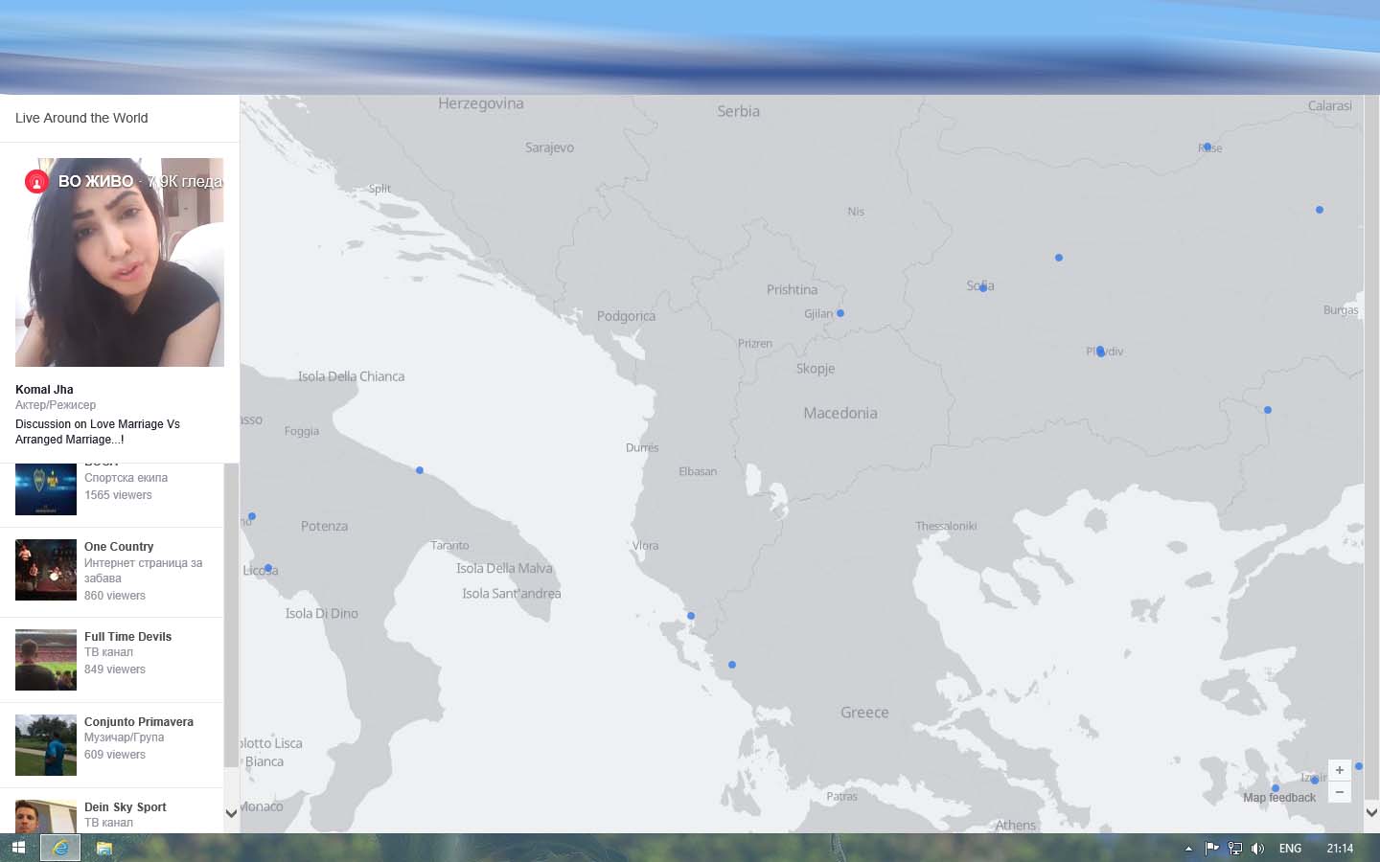Image resolution: width=1380 pixels, height=862 pixels.
Task: Click the Taranto map label
Action: (449, 545)
